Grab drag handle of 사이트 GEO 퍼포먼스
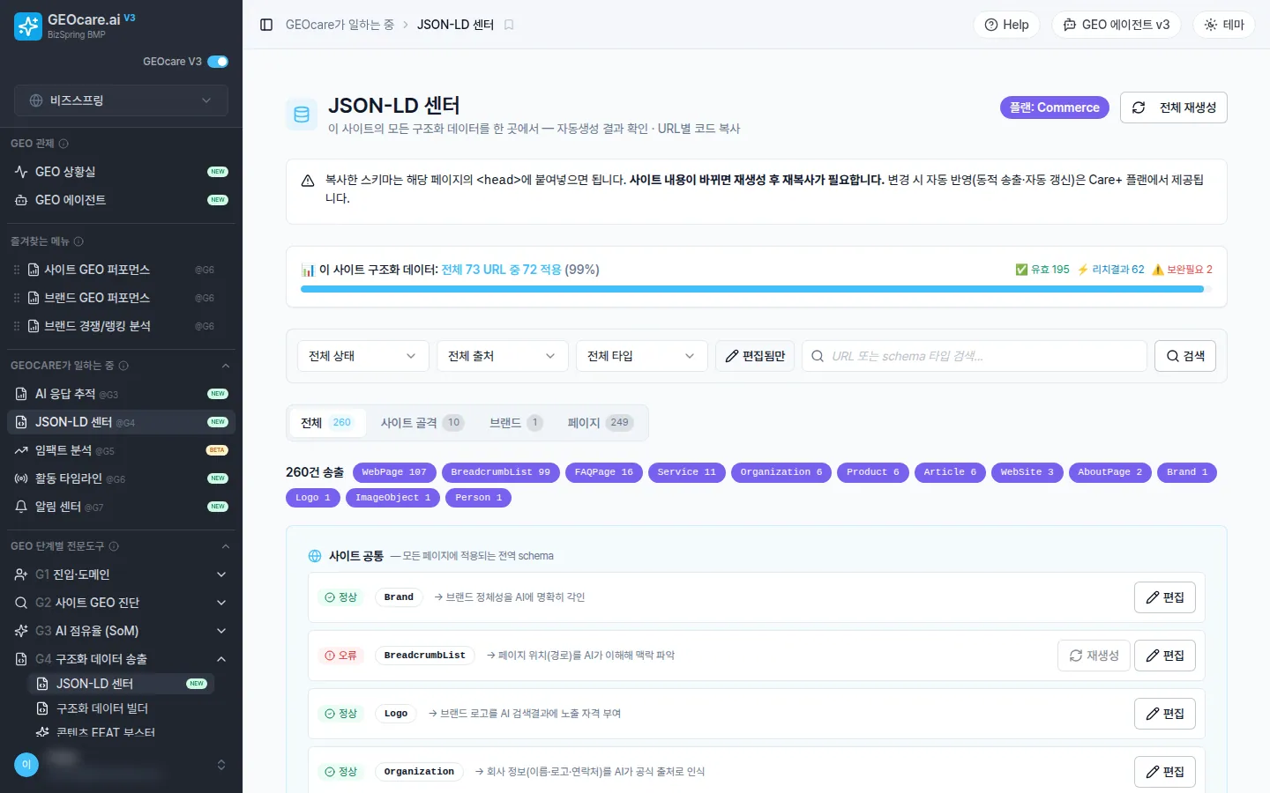The height and width of the screenshot is (793, 1270). (x=17, y=270)
